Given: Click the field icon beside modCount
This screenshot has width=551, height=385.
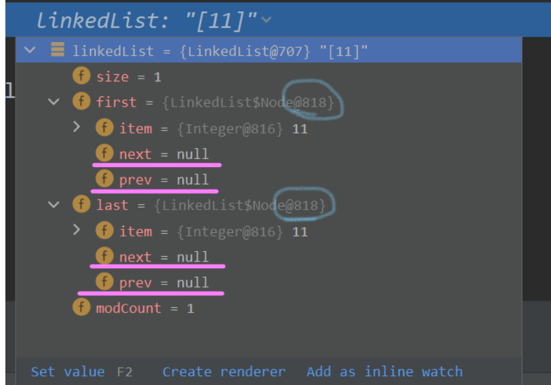Looking at the screenshot, I should [81, 308].
